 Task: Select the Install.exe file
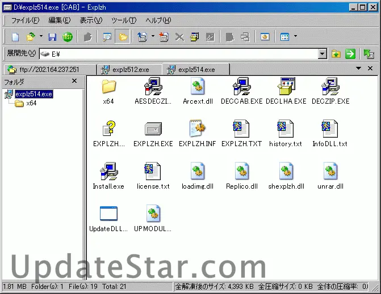[x=108, y=176]
